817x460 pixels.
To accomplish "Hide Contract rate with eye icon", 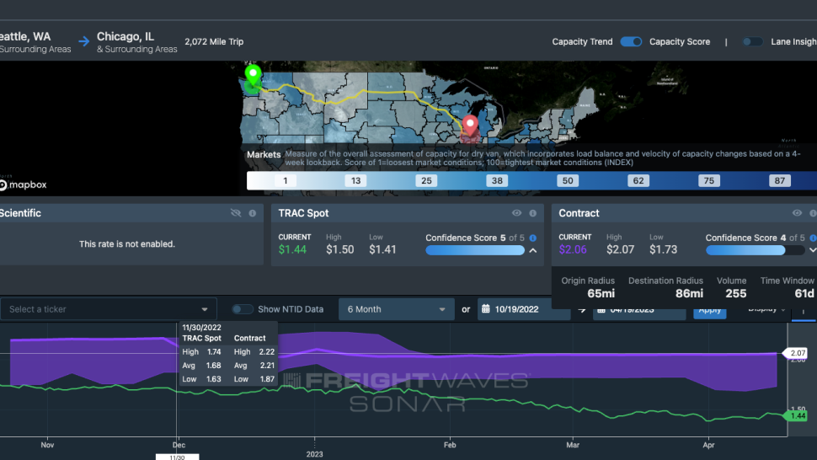I will [797, 213].
